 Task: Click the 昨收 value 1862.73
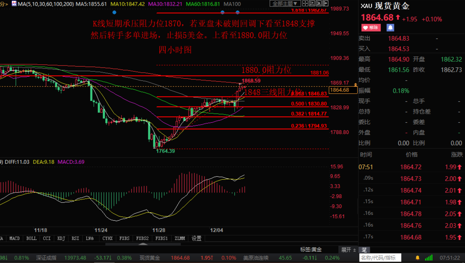coord(451,70)
